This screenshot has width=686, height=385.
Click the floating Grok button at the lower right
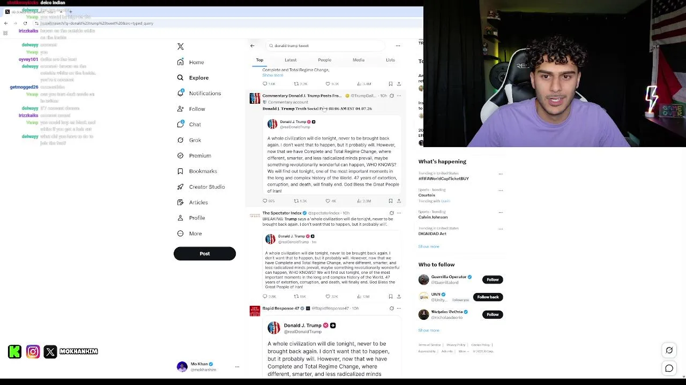click(x=669, y=350)
